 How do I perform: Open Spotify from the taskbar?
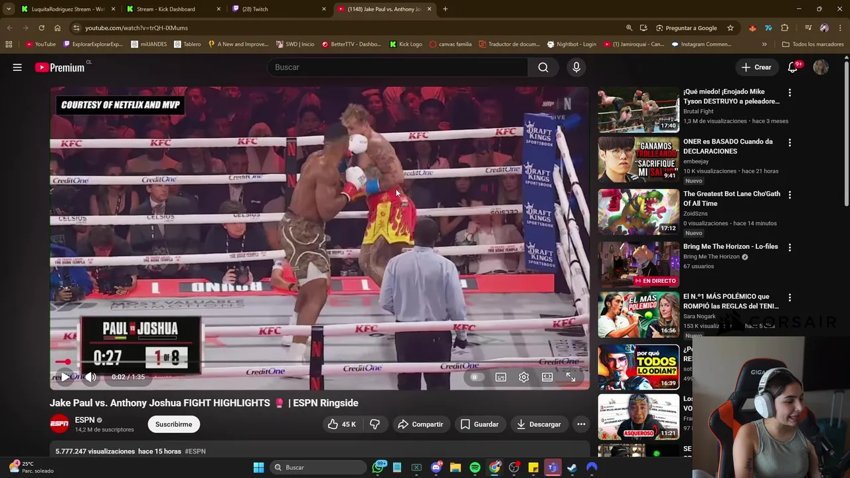(475, 467)
